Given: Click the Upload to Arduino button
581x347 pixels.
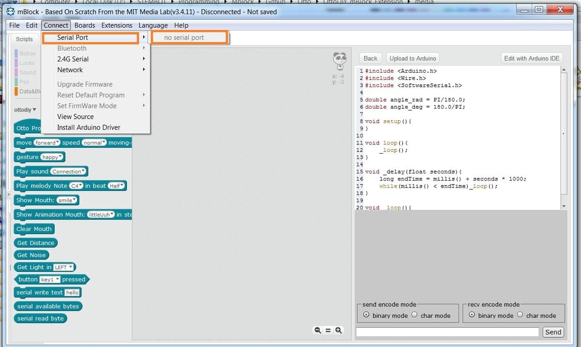Looking at the screenshot, I should tap(413, 58).
